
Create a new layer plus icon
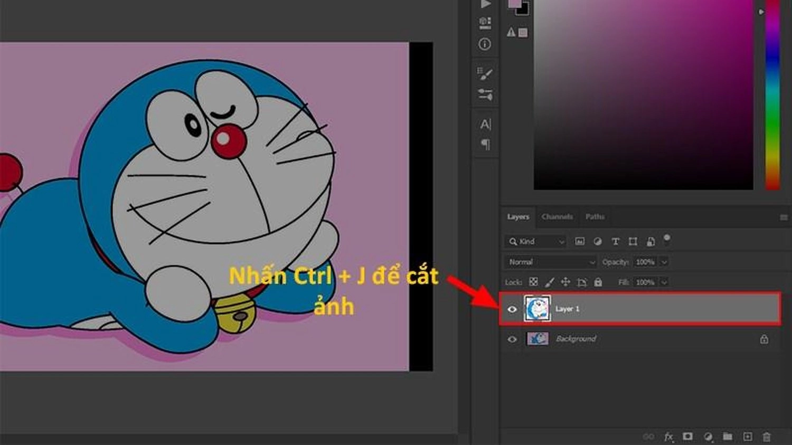click(748, 437)
